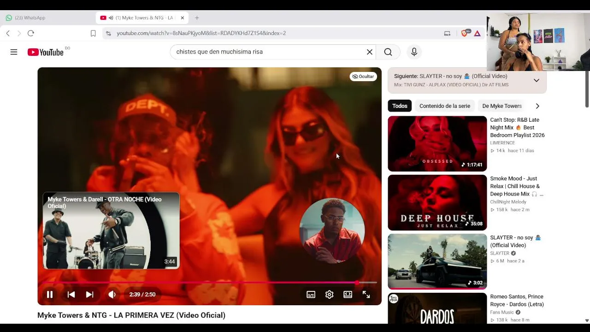Click the Fans Music channel name
Screen dimensions: 590x332
click(501, 313)
